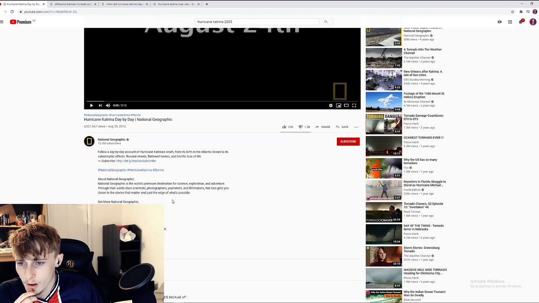Switch to 'Hurricane katrina map view' tab
The height and width of the screenshot is (303, 539).
(176, 4)
